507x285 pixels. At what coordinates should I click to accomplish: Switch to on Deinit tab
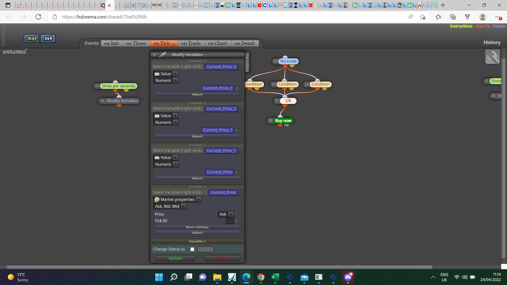[x=245, y=43]
